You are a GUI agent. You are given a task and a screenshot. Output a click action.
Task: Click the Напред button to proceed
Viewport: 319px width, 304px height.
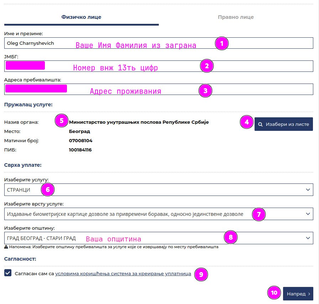click(x=298, y=294)
